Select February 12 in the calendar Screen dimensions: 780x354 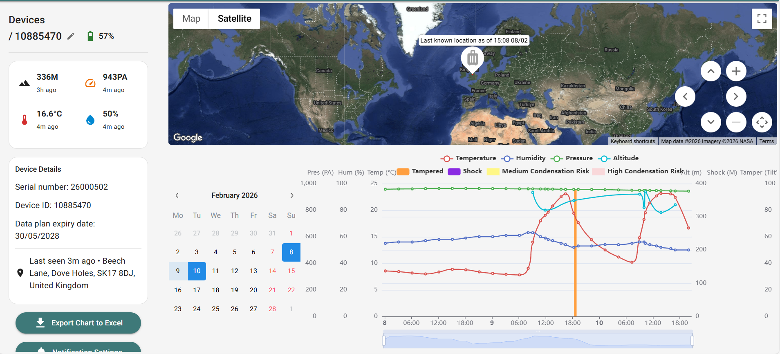point(234,271)
